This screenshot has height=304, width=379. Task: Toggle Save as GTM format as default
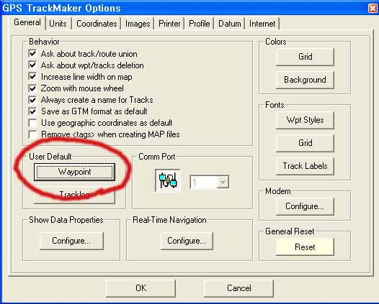(32, 111)
